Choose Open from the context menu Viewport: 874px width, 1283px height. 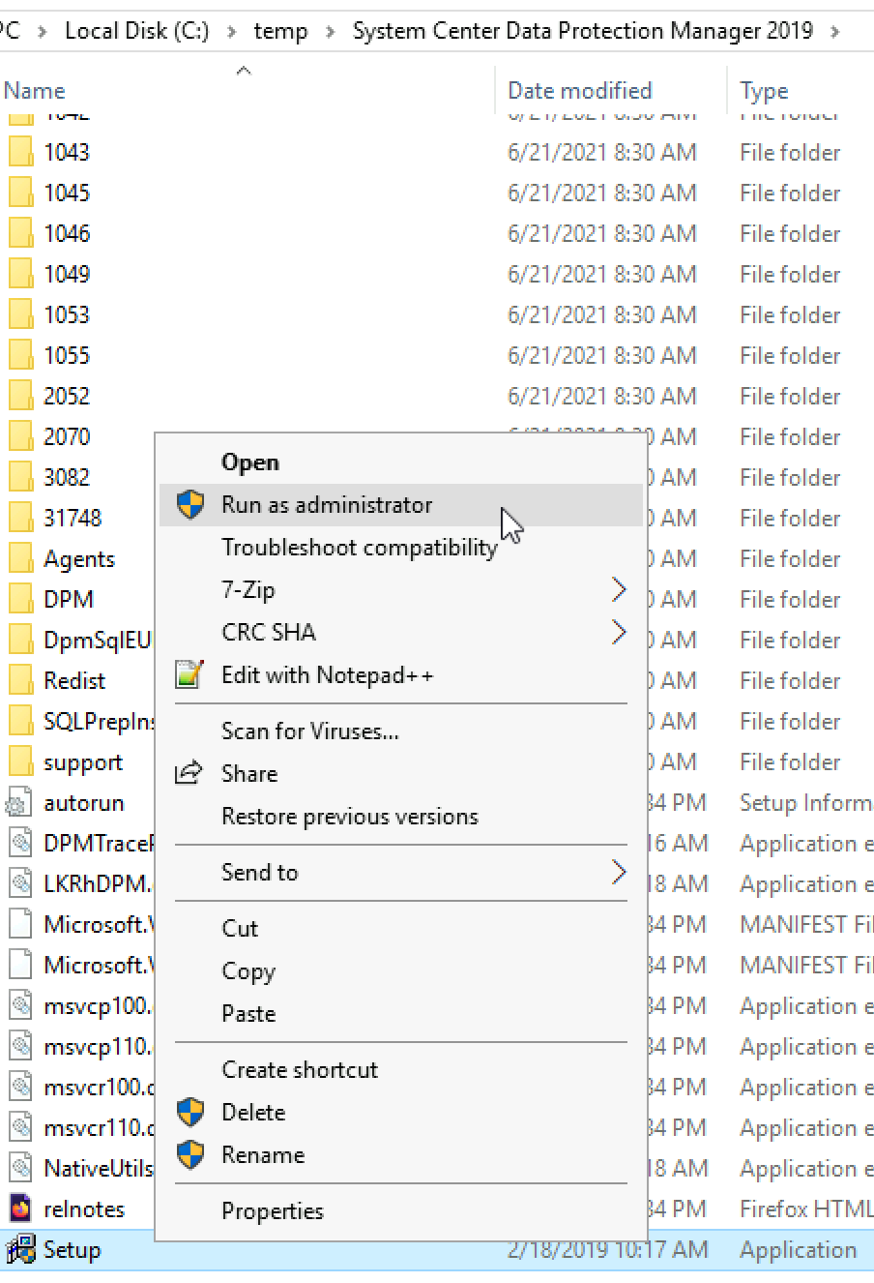(250, 462)
